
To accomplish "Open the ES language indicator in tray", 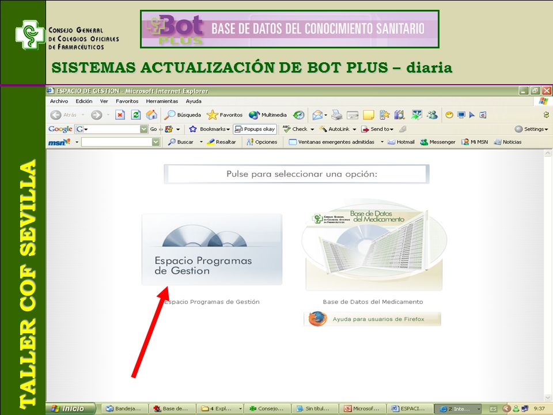I will [493, 409].
